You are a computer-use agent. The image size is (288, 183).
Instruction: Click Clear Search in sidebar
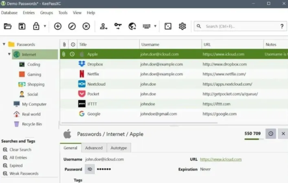coord(20,150)
